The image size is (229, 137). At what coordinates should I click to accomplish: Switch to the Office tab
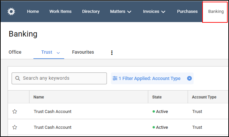tap(15, 52)
